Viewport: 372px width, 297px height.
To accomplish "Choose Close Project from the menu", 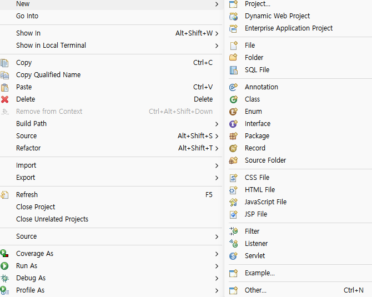I will pyautogui.click(x=111, y=207).
